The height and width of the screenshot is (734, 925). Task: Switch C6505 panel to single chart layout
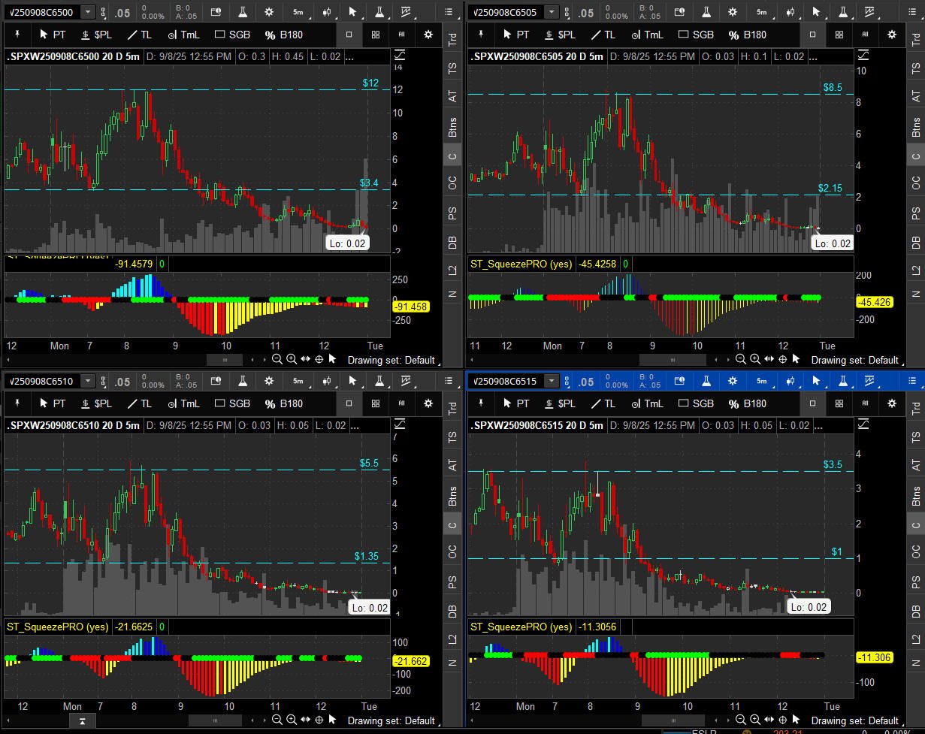pyautogui.click(x=812, y=35)
